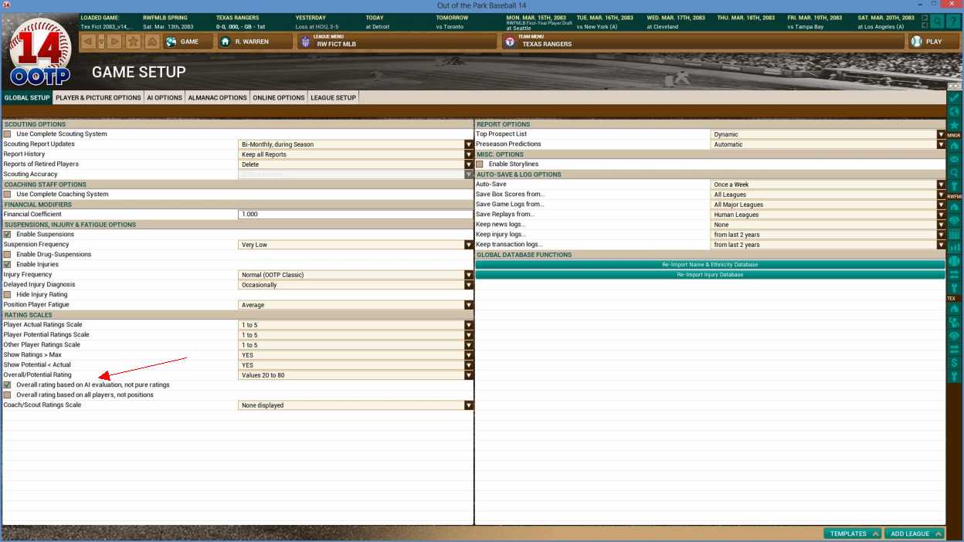Image resolution: width=964 pixels, height=542 pixels.
Task: Check the Enable Storylines option
Action: (480, 164)
